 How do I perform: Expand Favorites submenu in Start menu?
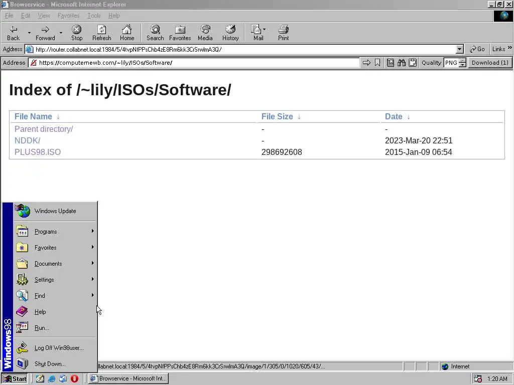[55, 248]
